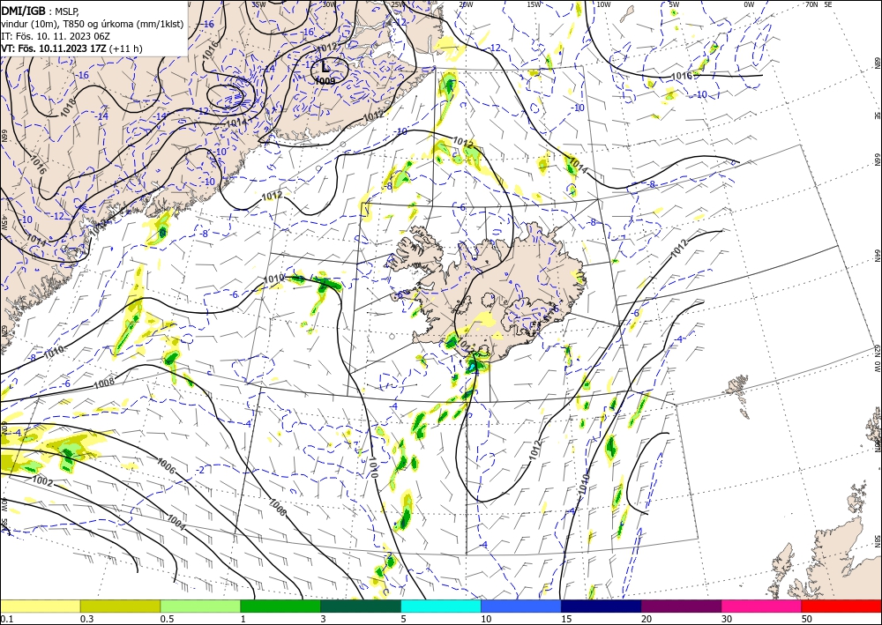Click the navy 15–20 mm legend swatch

click(x=602, y=606)
